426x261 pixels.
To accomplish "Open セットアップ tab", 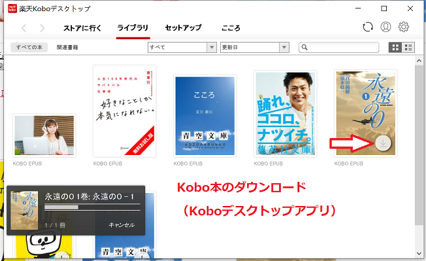I will coord(184,27).
